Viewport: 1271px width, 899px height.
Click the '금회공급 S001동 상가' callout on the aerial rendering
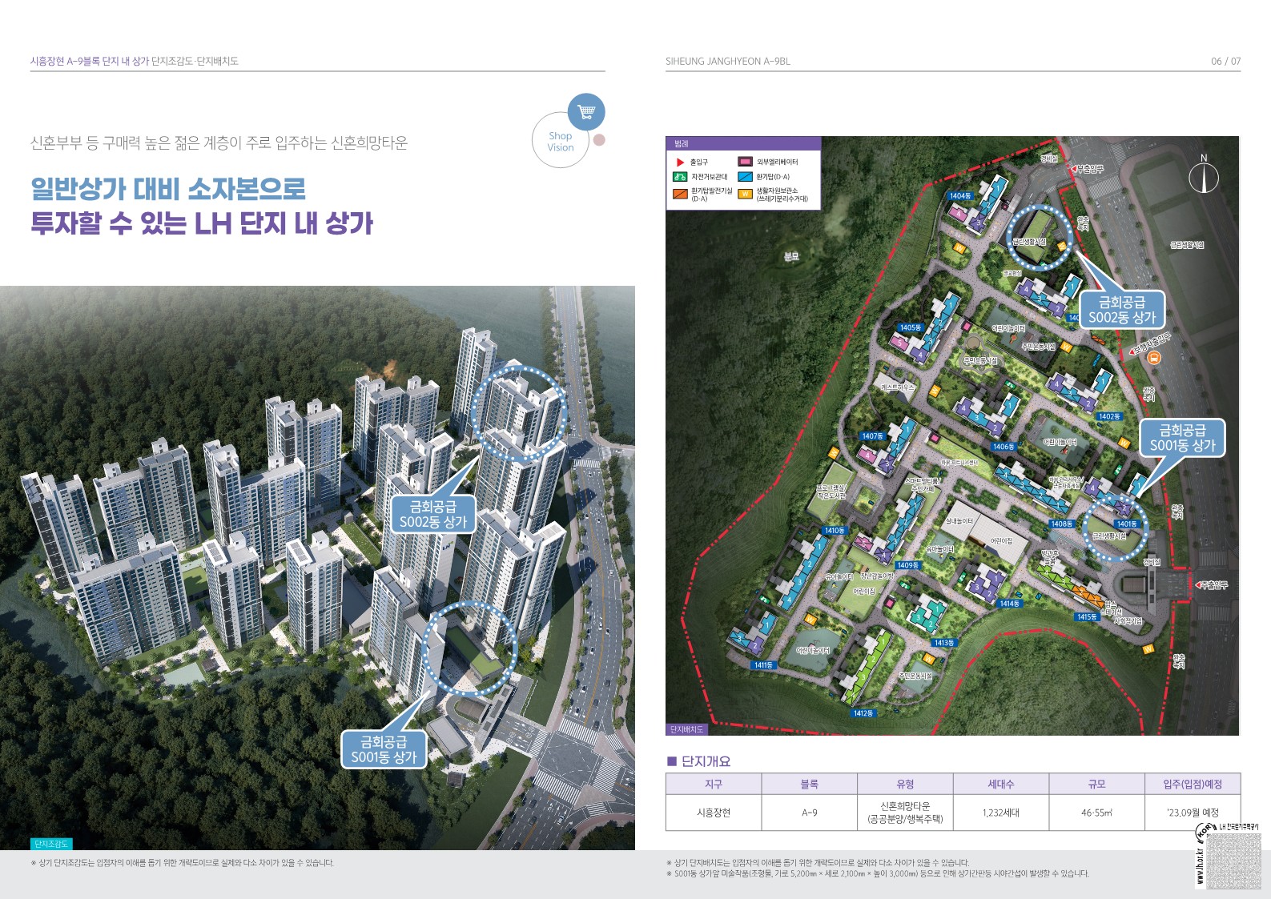(x=384, y=749)
